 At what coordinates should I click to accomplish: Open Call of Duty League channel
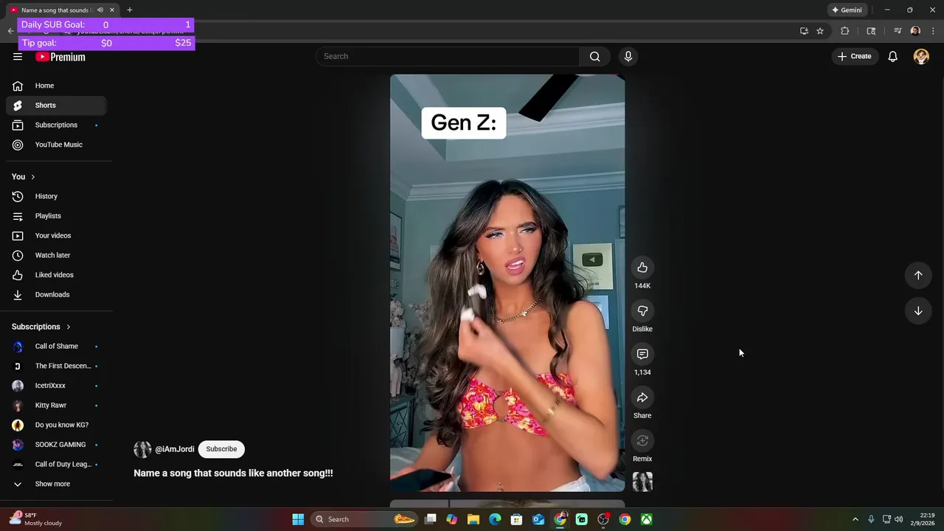point(56,465)
